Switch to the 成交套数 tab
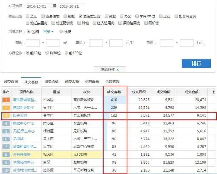Image resolution: width=217 pixels, height=174 pixels. click(31, 82)
